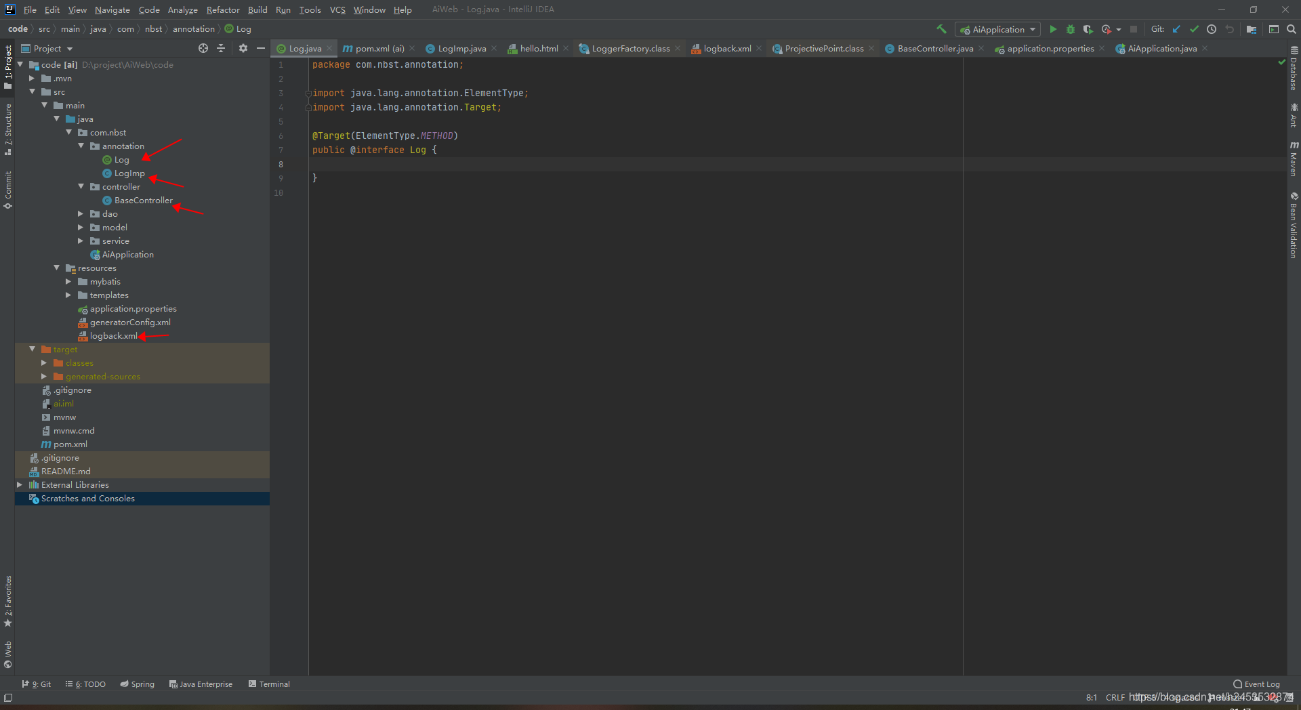Switch to the BaseController.java tab
1301x710 pixels.
935,48
